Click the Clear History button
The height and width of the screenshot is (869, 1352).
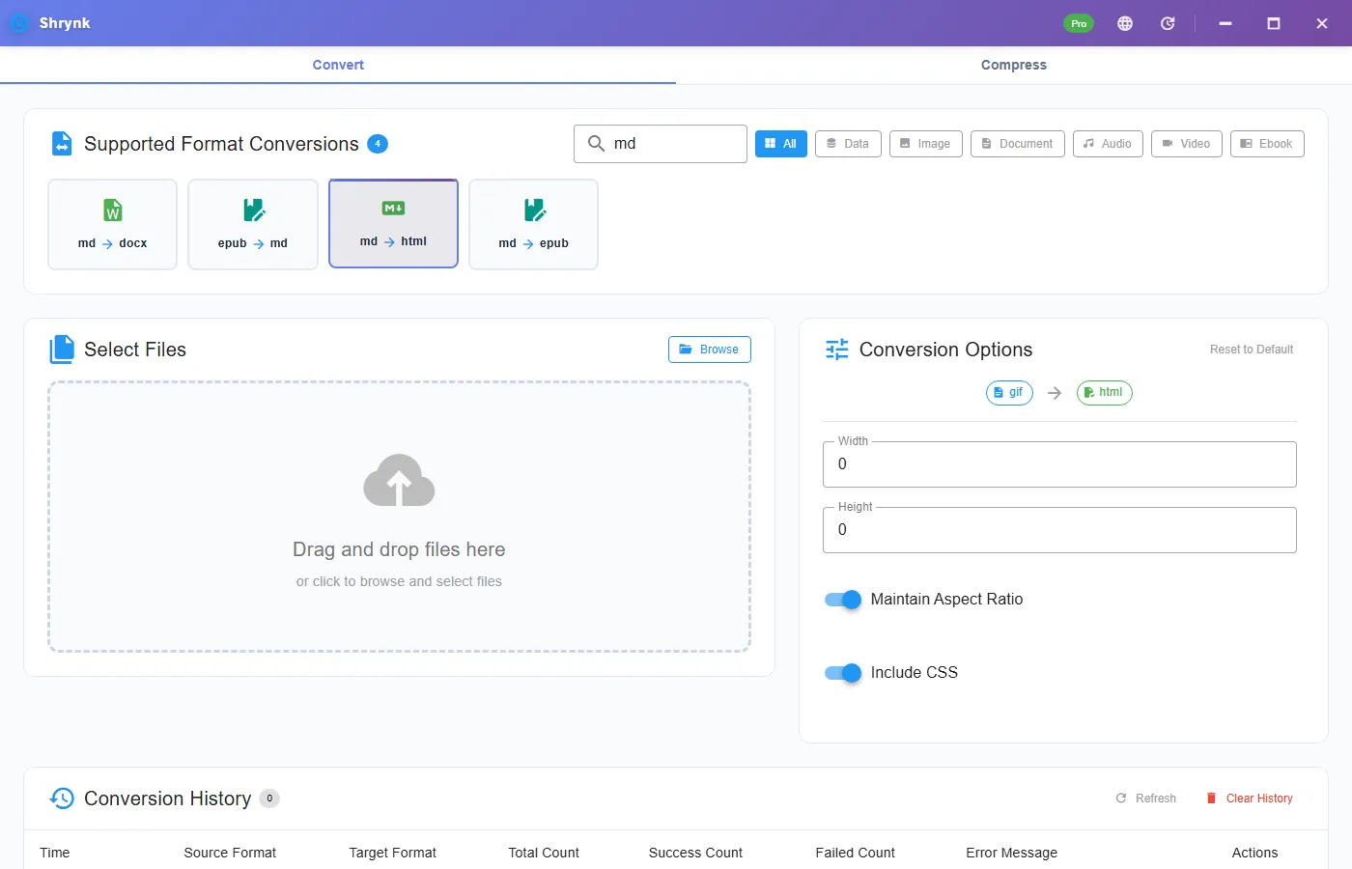1249,799
